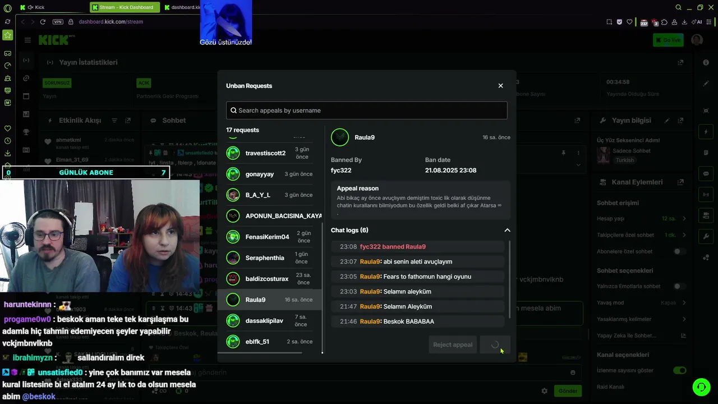Screen dimensions: 718x404
Task: Take a snapshot with browser tool
Action: [x=609, y=22]
